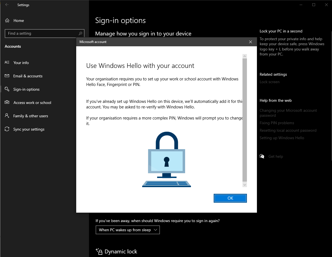Viewport: 332px width, 257px height.
Task: Expand the "When PC wakes up from sleep" selector
Action: pos(127,230)
